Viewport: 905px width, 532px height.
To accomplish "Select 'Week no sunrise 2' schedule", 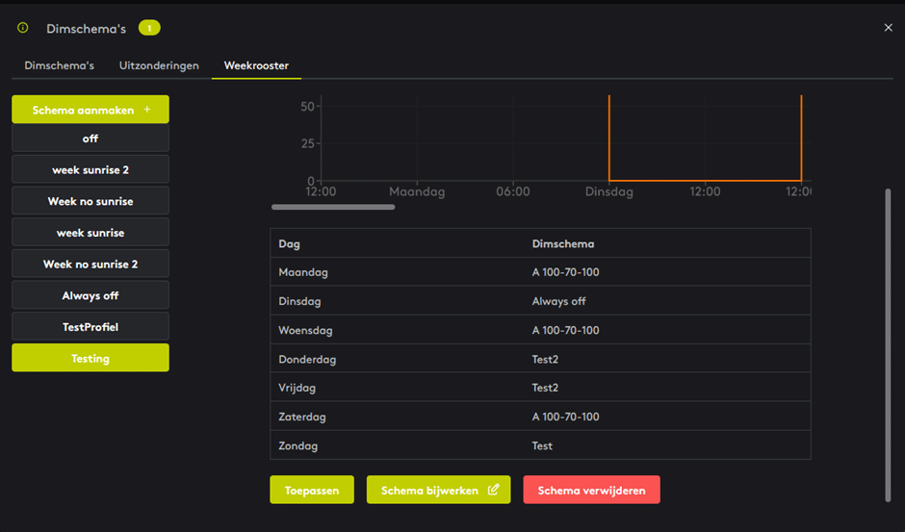I will [90, 264].
